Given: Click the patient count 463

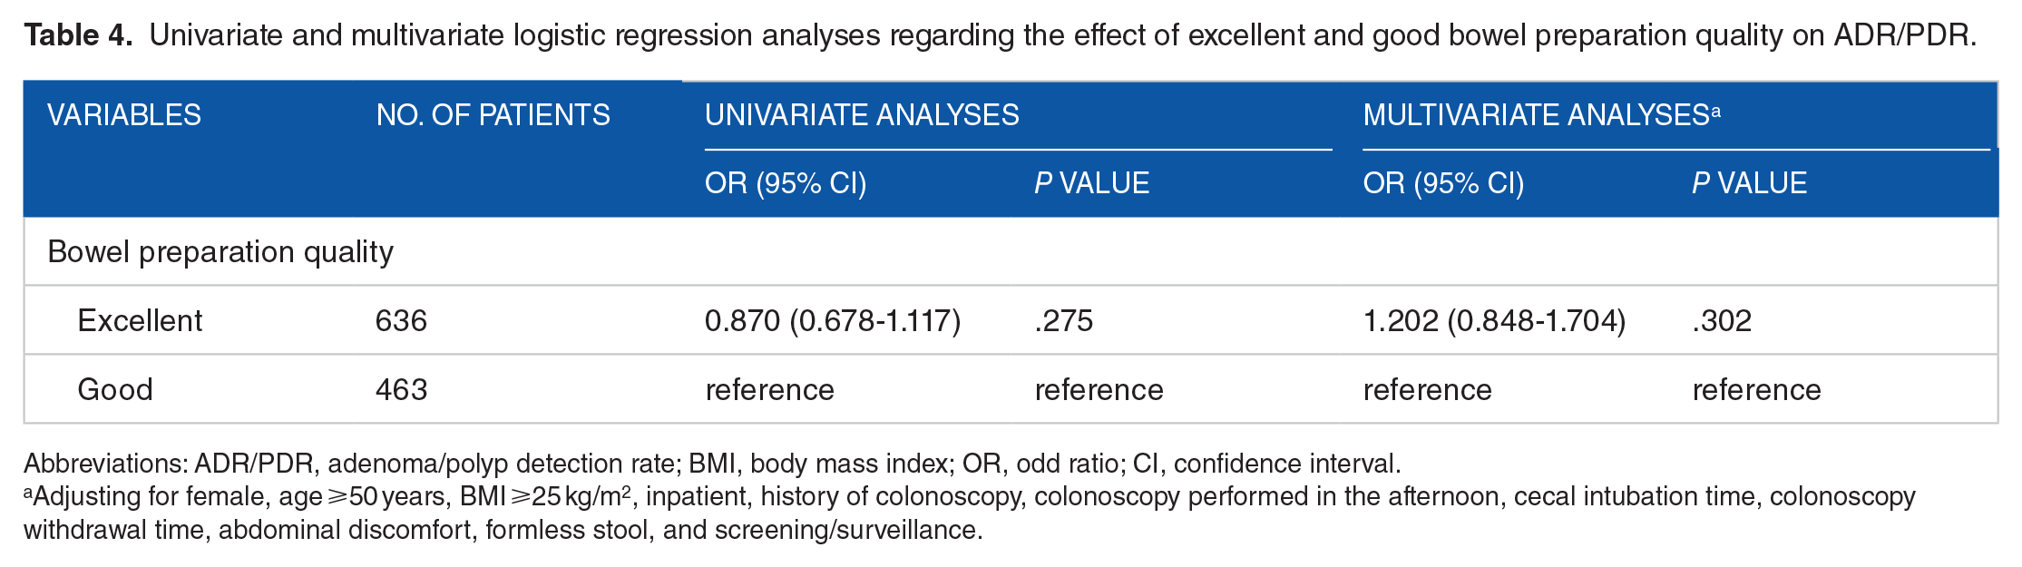Looking at the screenshot, I should 401,389.
